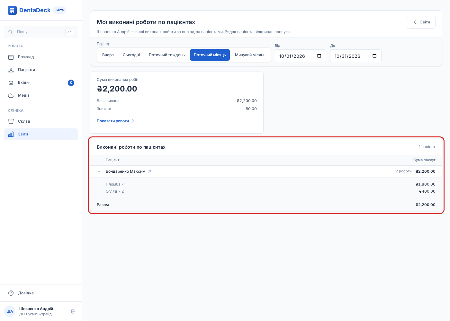The width and height of the screenshot is (450, 321).
Task: Open calendar picker in До date field
Action: tap(374, 56)
